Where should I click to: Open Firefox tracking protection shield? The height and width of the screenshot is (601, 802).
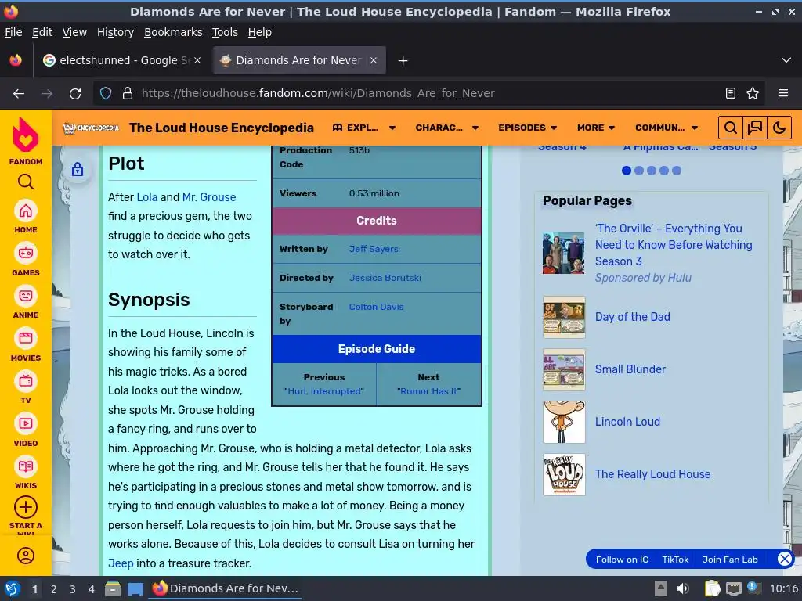pyautogui.click(x=106, y=94)
